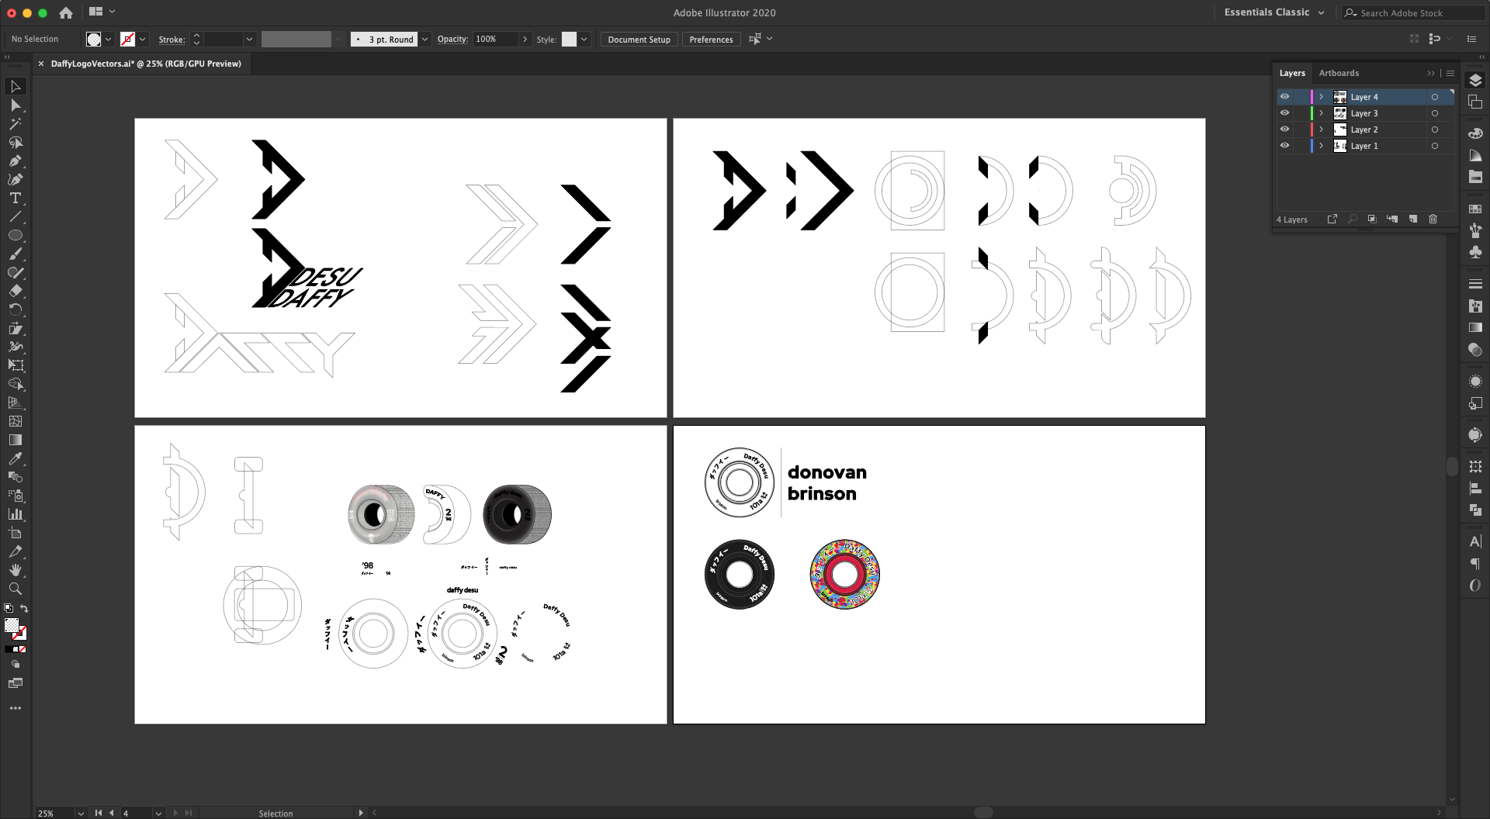Image resolution: width=1490 pixels, height=819 pixels.
Task: Toggle visibility of Layer 3
Action: point(1284,113)
